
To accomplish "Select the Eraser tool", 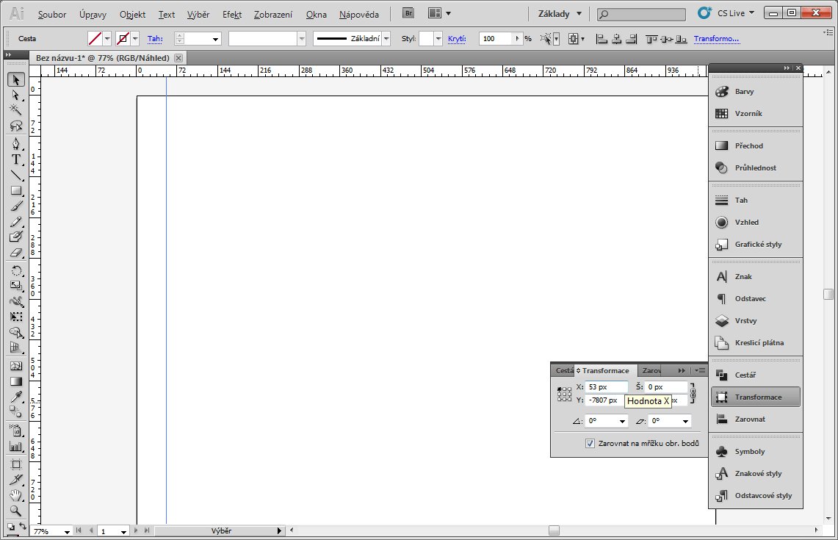I will (16, 252).
